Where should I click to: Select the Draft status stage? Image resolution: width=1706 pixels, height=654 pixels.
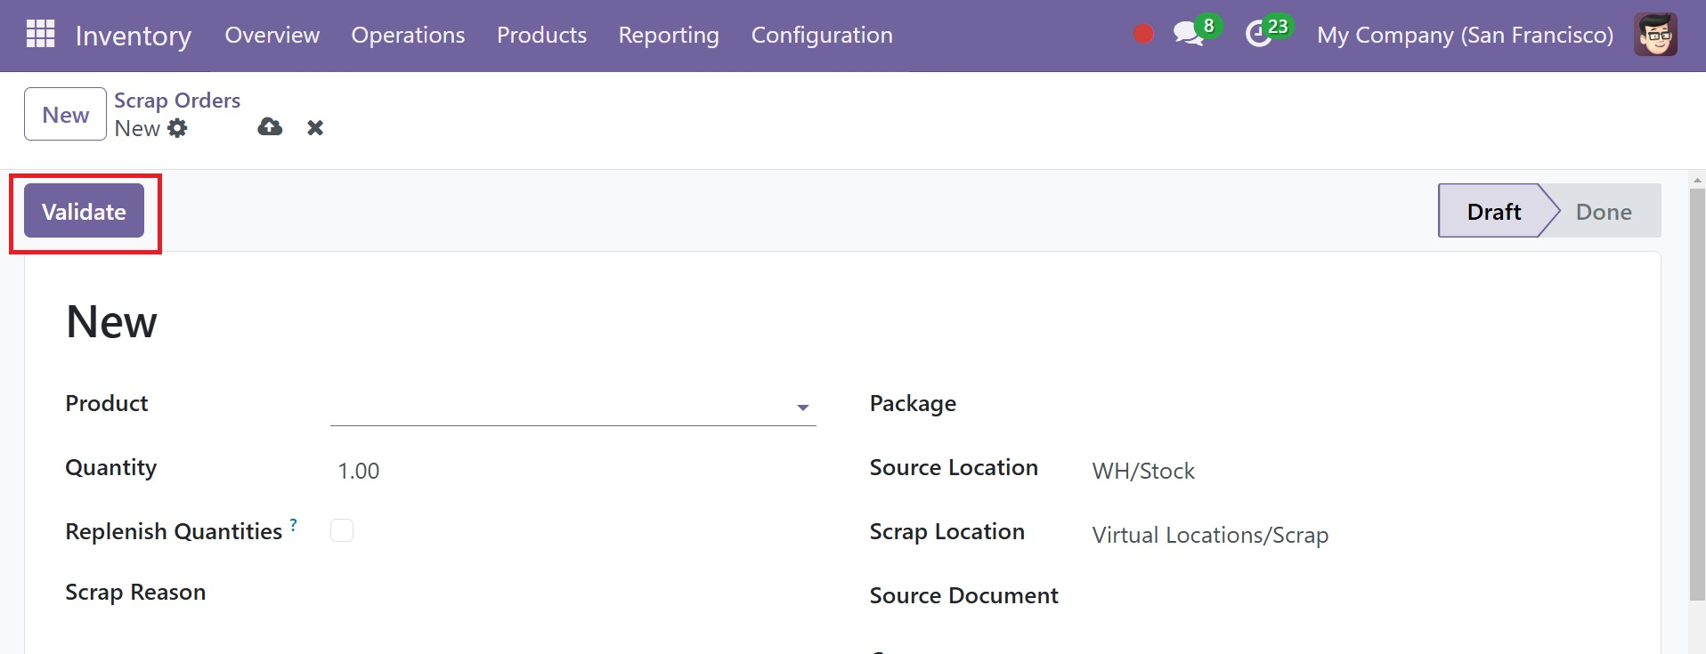tap(1493, 211)
